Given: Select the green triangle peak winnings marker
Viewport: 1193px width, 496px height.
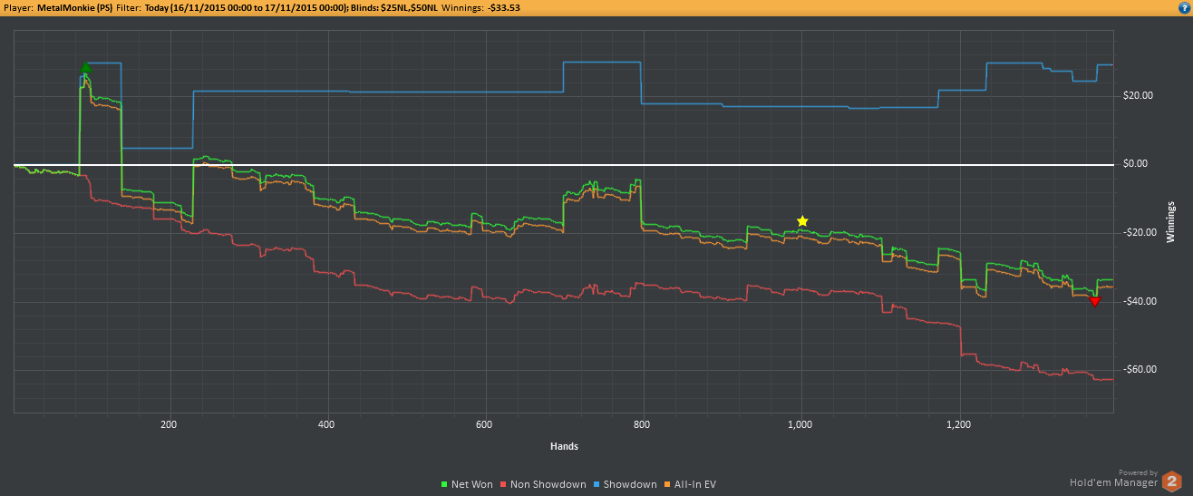Looking at the screenshot, I should [x=85, y=67].
